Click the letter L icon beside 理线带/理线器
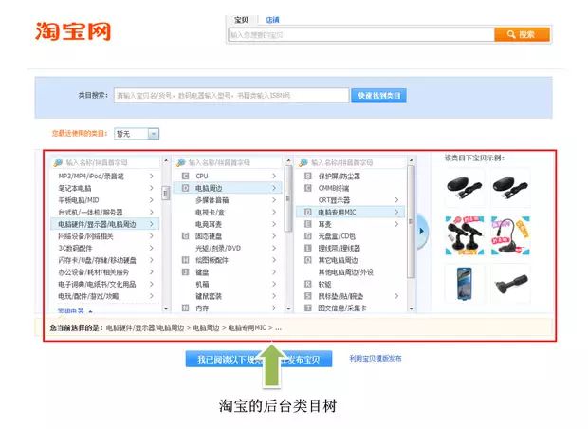This screenshot has width=588, height=429. tap(308, 248)
